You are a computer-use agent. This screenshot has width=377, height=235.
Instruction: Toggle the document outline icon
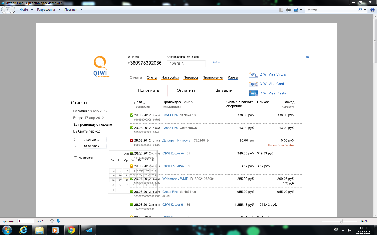point(281,10)
